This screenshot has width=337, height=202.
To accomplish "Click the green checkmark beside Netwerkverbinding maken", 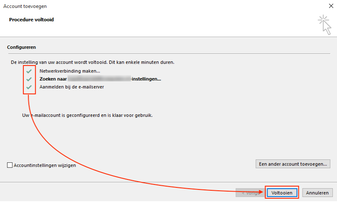I will (29, 71).
